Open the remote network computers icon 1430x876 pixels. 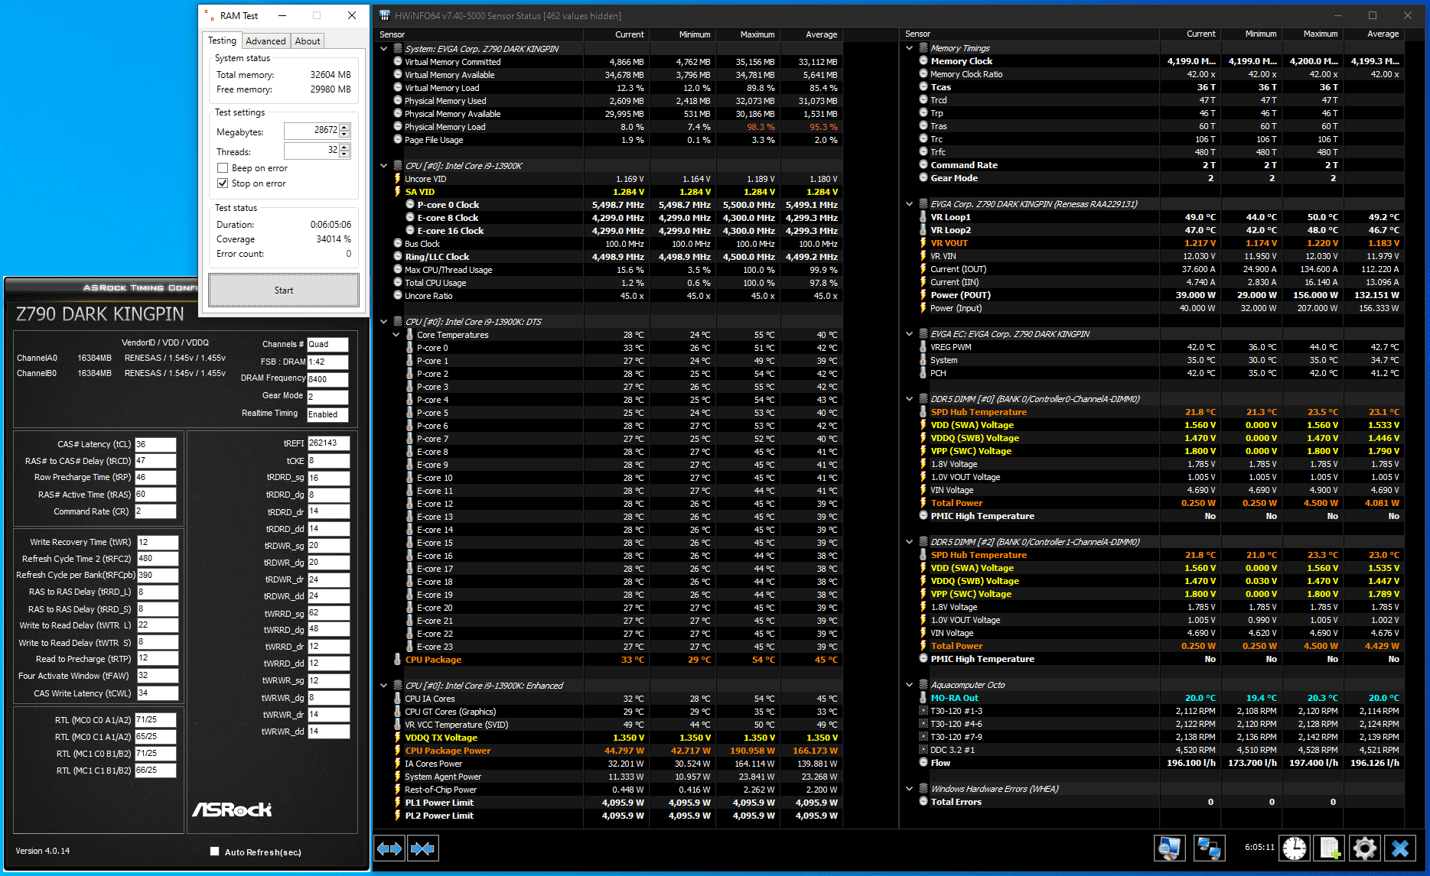(1210, 848)
